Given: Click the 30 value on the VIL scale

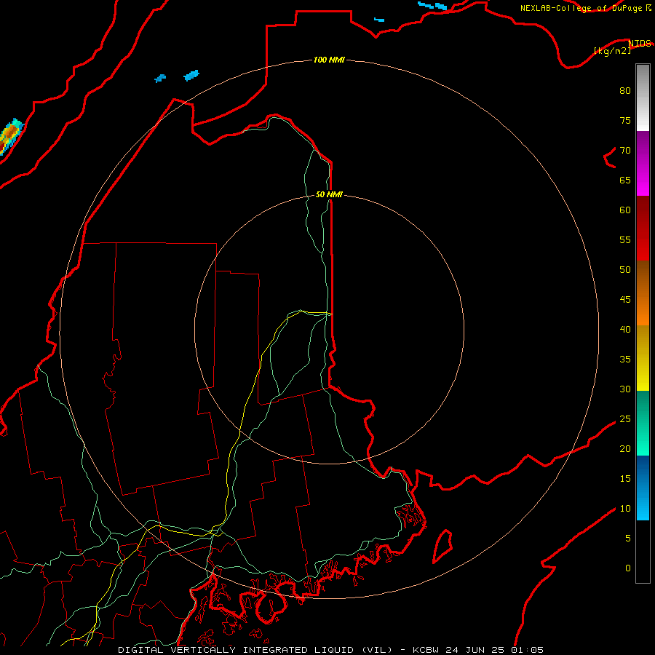Looking at the screenshot, I should click(625, 389).
